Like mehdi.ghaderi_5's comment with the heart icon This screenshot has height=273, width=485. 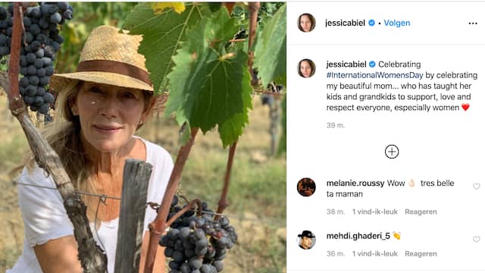477,240
